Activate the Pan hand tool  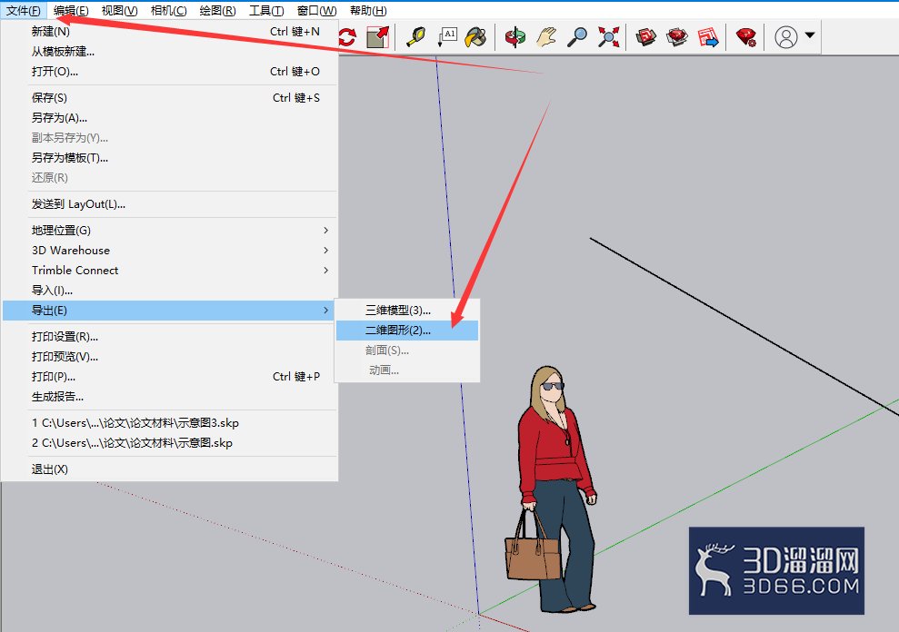click(x=545, y=36)
